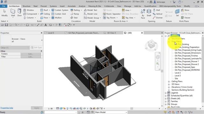204x114 pixels.
Task: Expand the Legends node
Action: (x=166, y=93)
